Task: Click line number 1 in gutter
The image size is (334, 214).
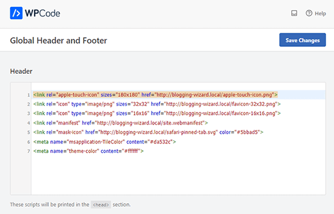Action: [28, 95]
